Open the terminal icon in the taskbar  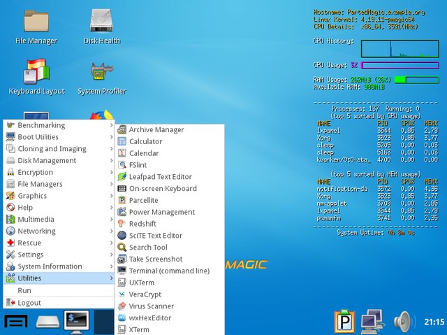[76, 321]
